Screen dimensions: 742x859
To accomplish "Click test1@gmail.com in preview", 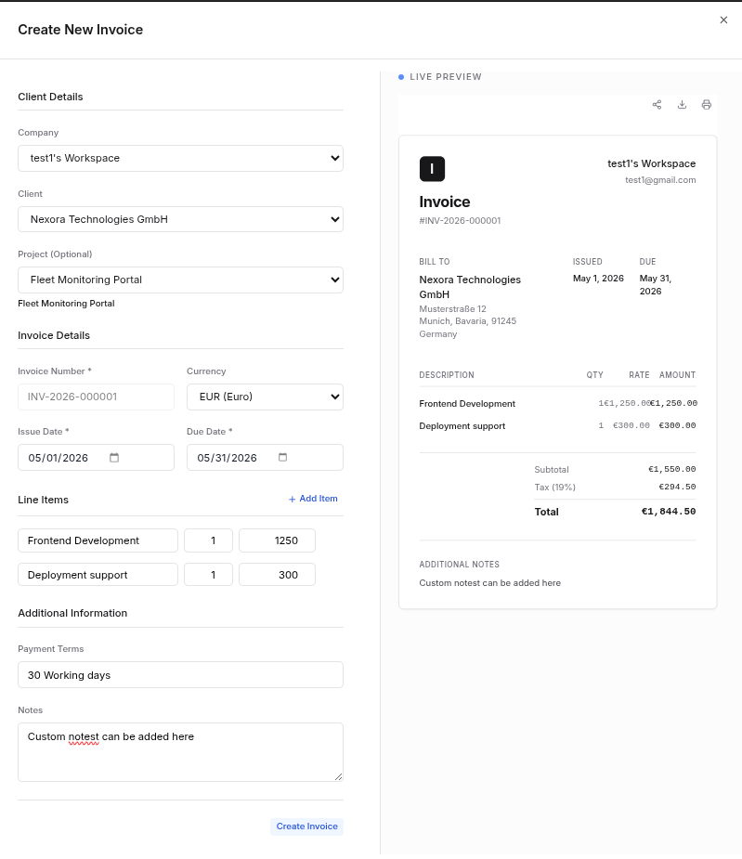I will 660,180.
